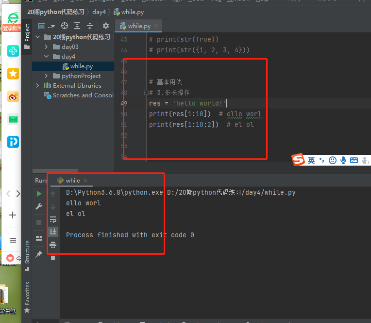Viewport: 371px width, 323px height.
Task: Close the while Run tab
Action: (x=85, y=181)
